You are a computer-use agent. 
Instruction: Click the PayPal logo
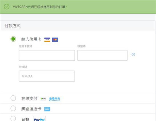point(39,119)
